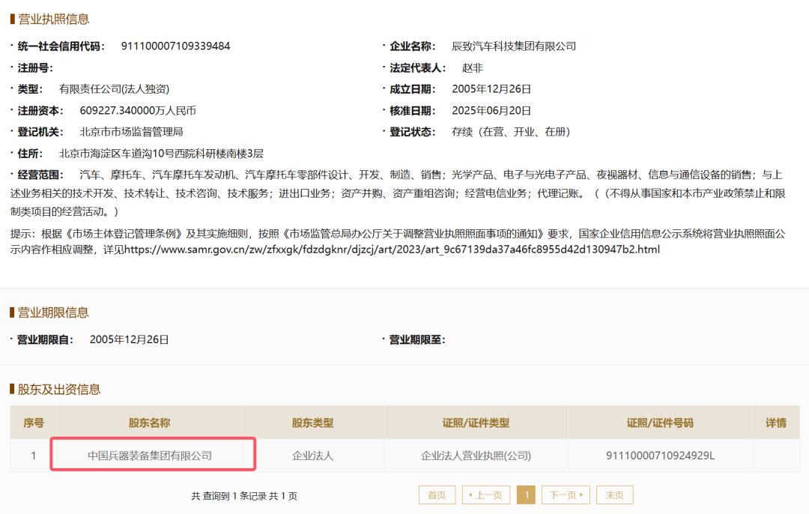Select page number 1 in pagination
Image resolution: width=809 pixels, height=514 pixels.
point(526,495)
